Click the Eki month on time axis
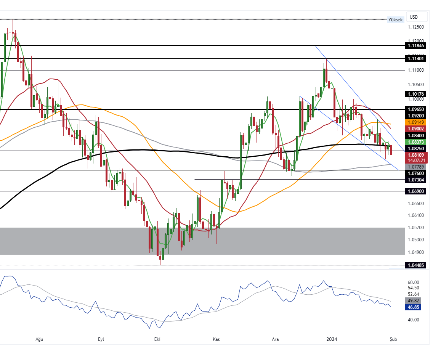This screenshot has height=358, width=433. (x=157, y=339)
